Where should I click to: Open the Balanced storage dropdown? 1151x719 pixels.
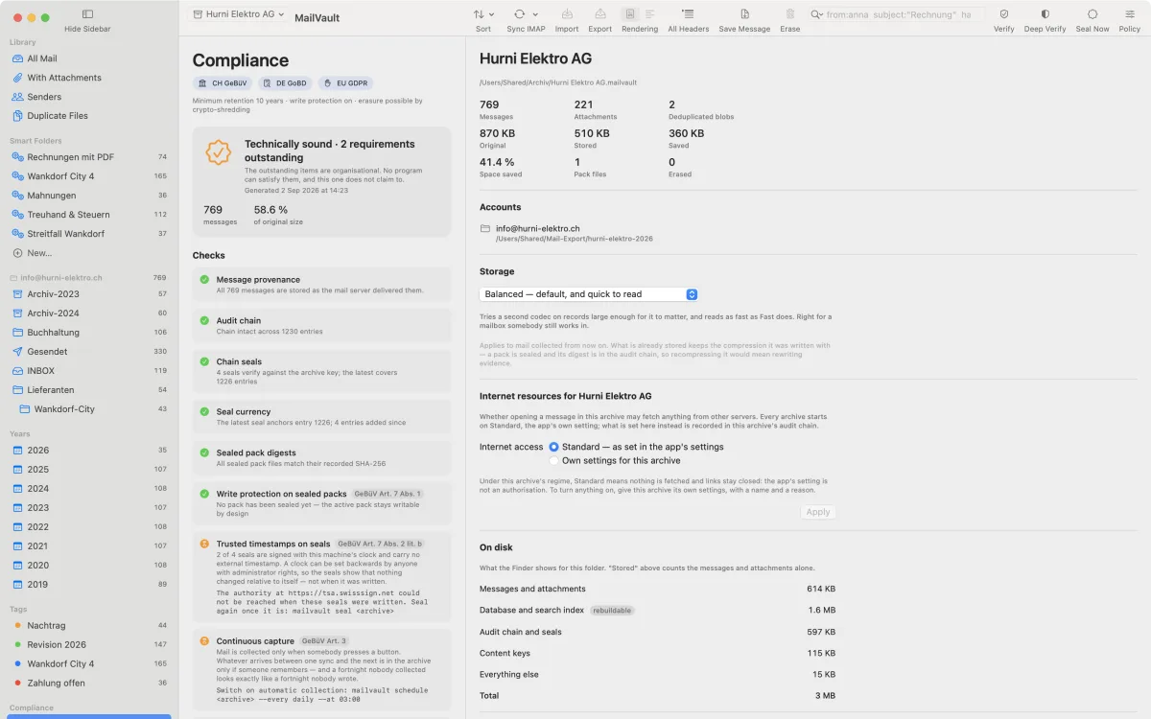[x=589, y=294]
